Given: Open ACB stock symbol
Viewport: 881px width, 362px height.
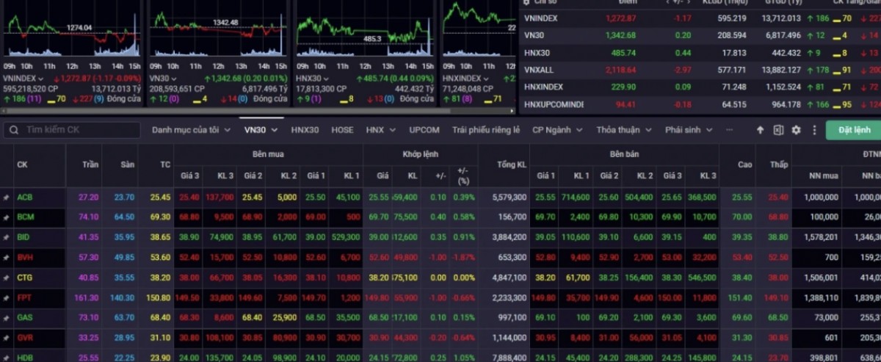Looking at the screenshot, I should coord(24,198).
